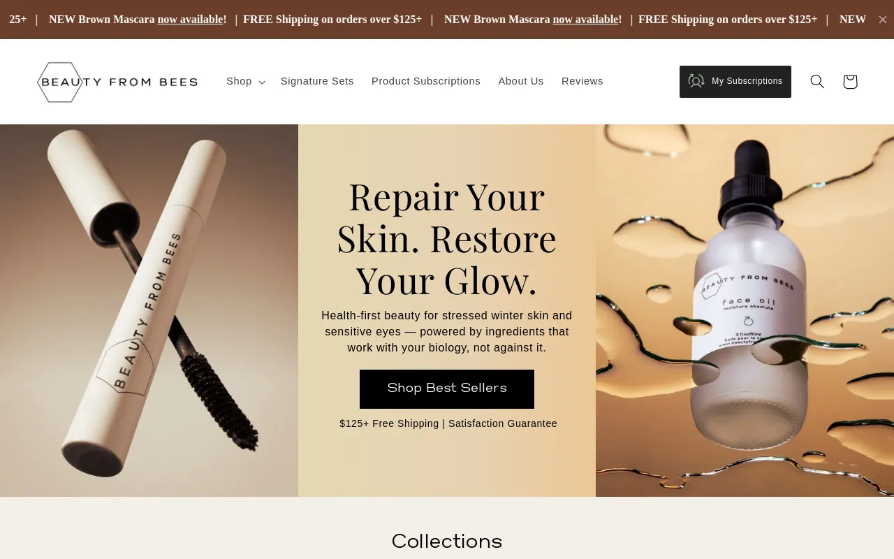The height and width of the screenshot is (559, 894).
Task: Click the Collections section heading
Action: 447,542
